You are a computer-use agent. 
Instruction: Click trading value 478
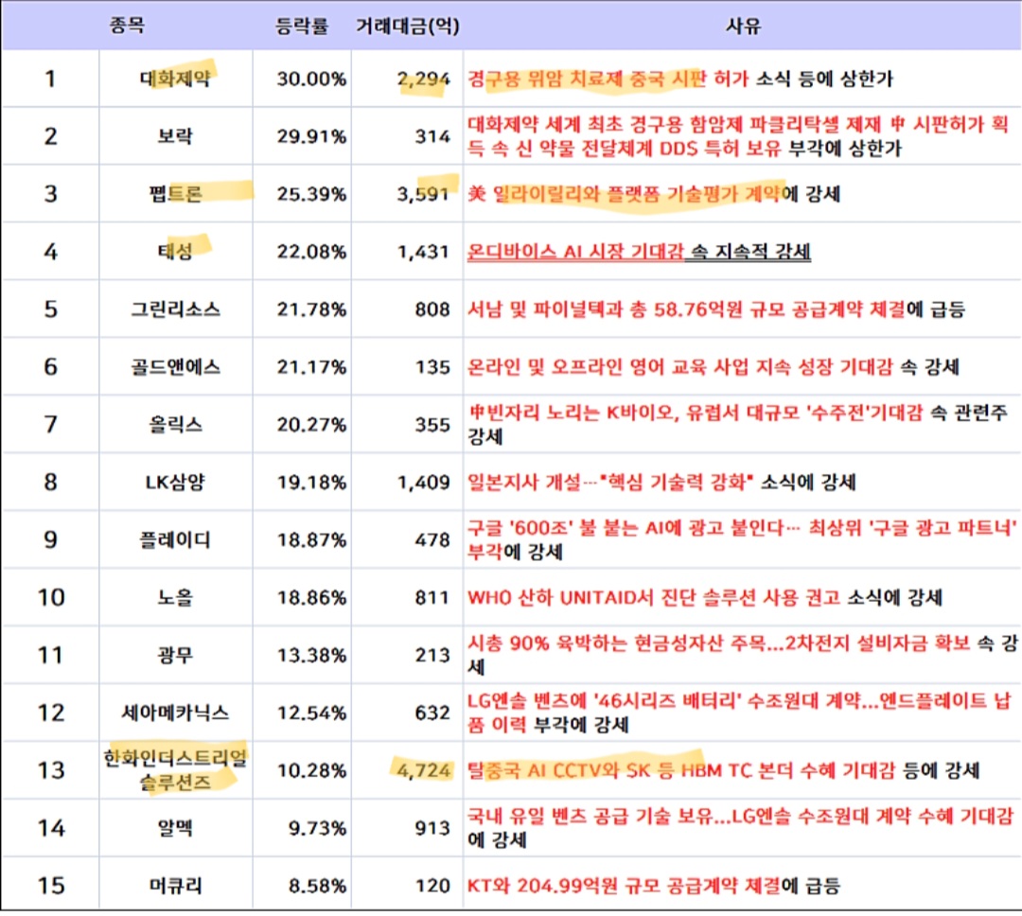(x=432, y=539)
